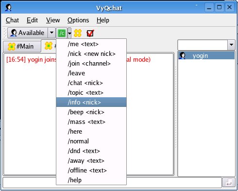Select user yogin in the user list

coord(206,56)
